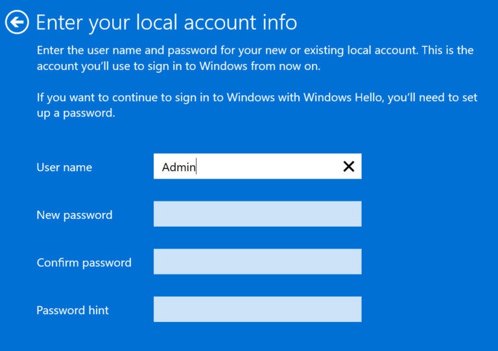The width and height of the screenshot is (498, 351).
Task: Click the word "Enter" in the title
Action: pyautogui.click(x=60, y=23)
